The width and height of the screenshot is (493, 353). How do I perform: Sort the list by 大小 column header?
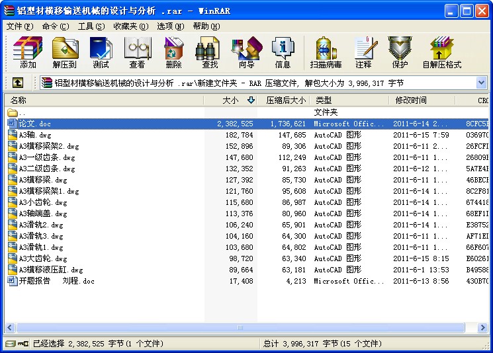point(230,100)
